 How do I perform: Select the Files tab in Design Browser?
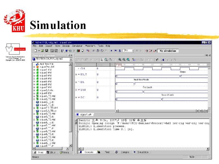point(40,152)
